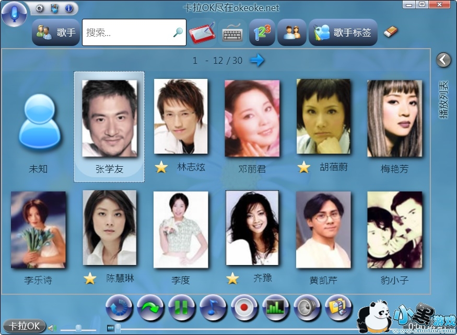Image resolution: width=457 pixels, height=335 pixels.
Task: Adjust the volume slider handle
Action: [78, 329]
